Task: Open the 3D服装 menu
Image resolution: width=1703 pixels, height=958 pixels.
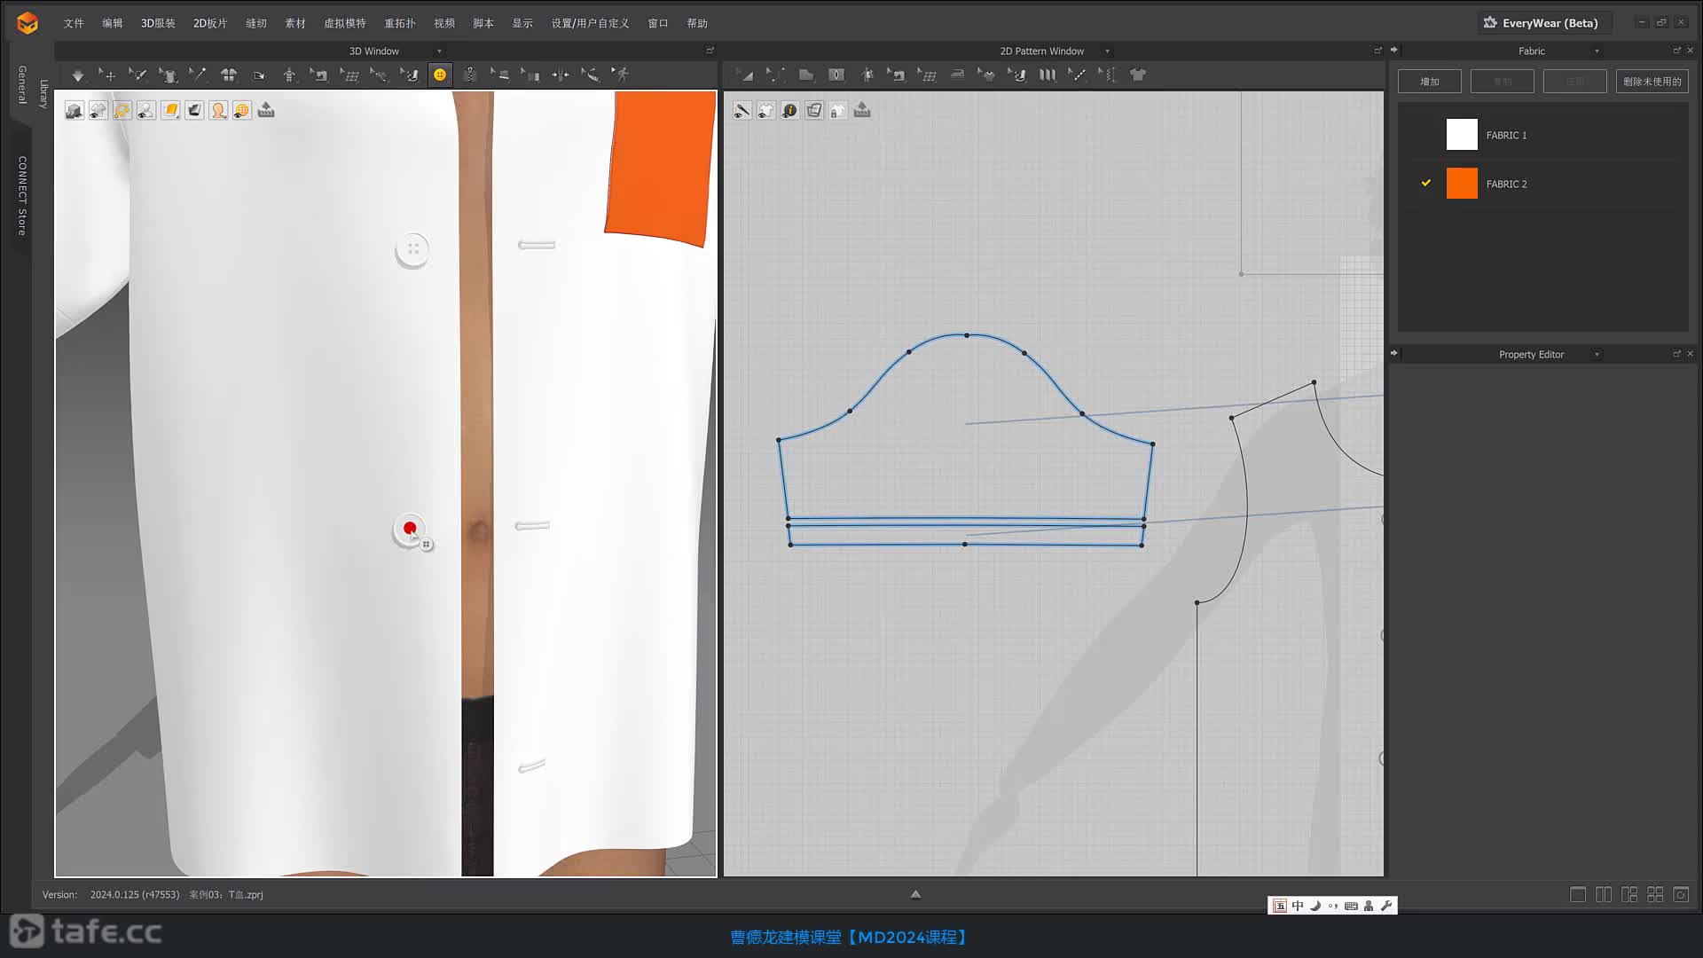Action: [158, 23]
